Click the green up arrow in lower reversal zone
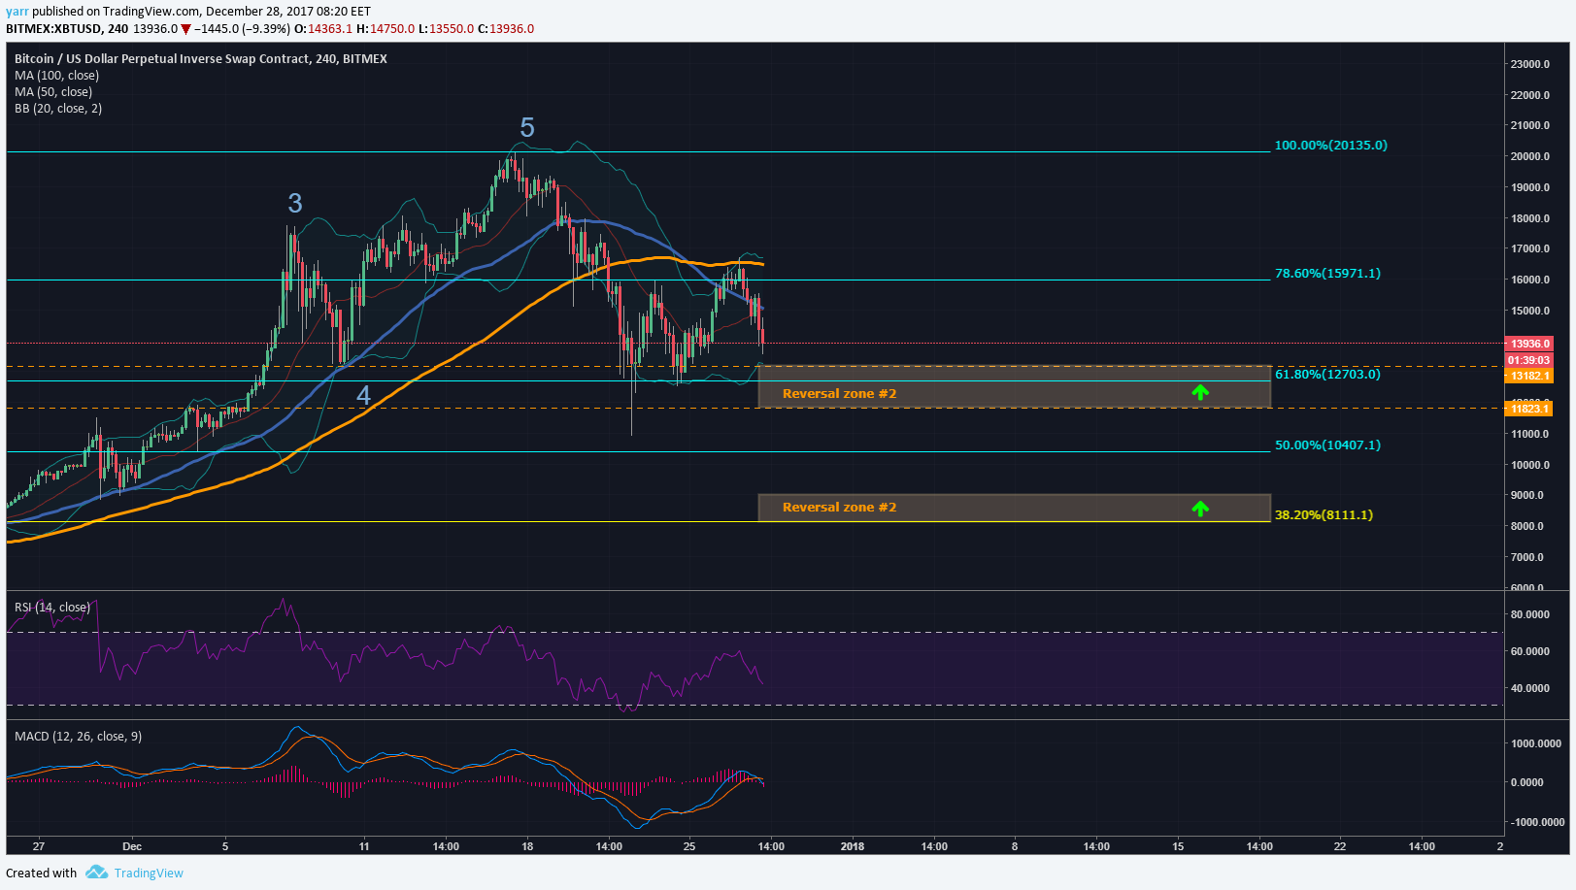This screenshot has width=1576, height=890. click(1200, 508)
